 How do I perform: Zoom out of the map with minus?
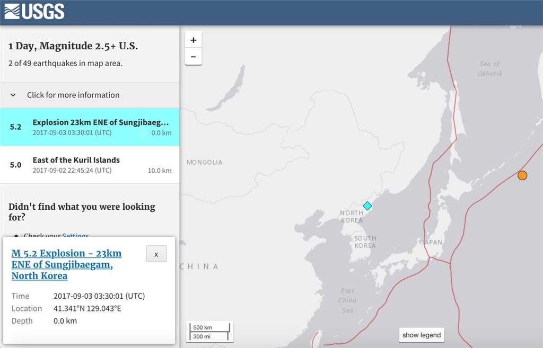point(193,57)
